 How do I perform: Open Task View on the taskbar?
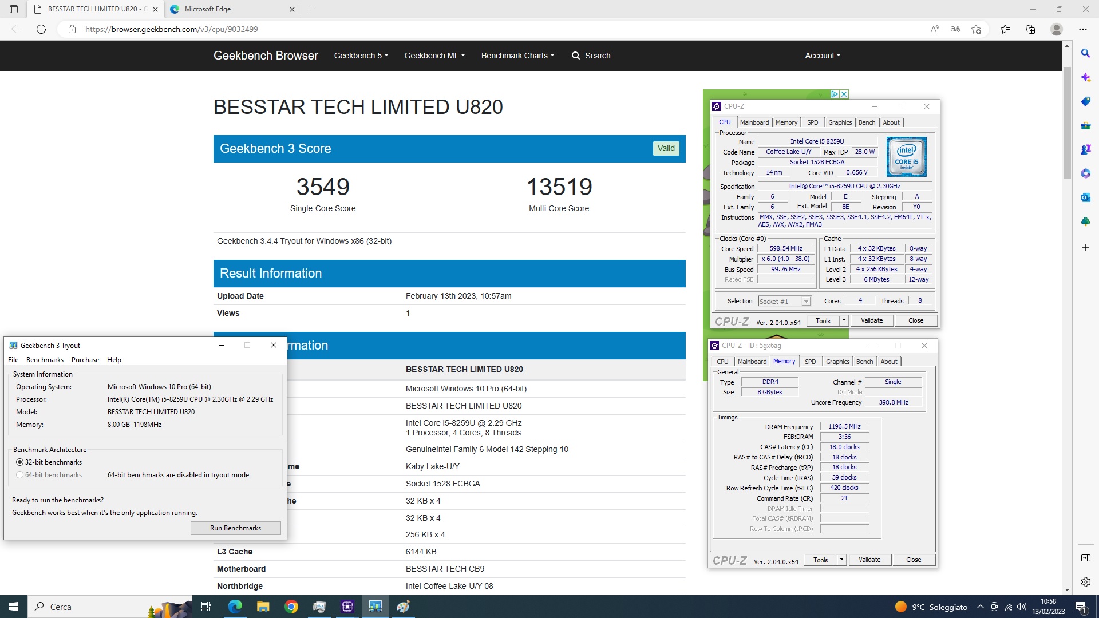click(206, 607)
